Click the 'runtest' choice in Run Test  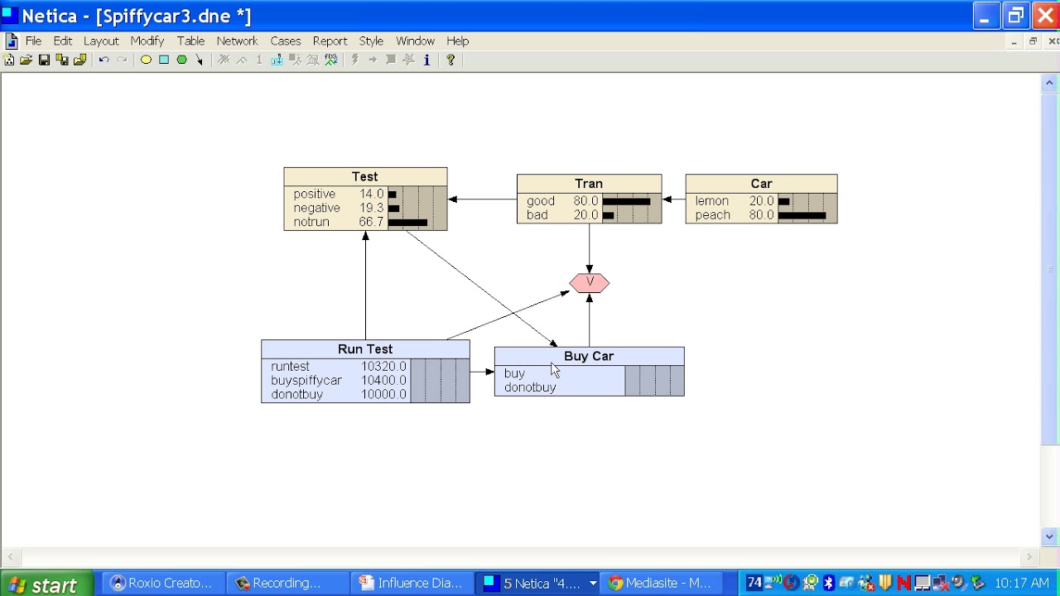[290, 366]
